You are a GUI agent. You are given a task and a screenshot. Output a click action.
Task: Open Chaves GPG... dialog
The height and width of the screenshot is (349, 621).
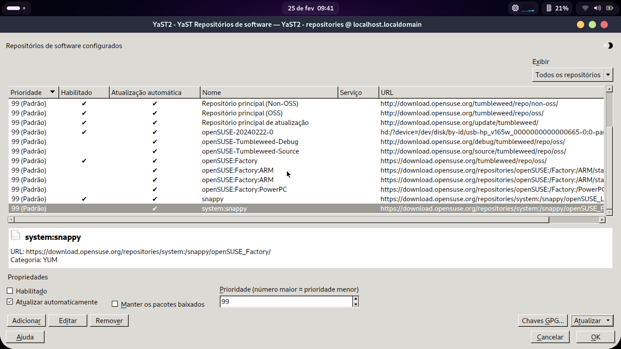coord(543,320)
